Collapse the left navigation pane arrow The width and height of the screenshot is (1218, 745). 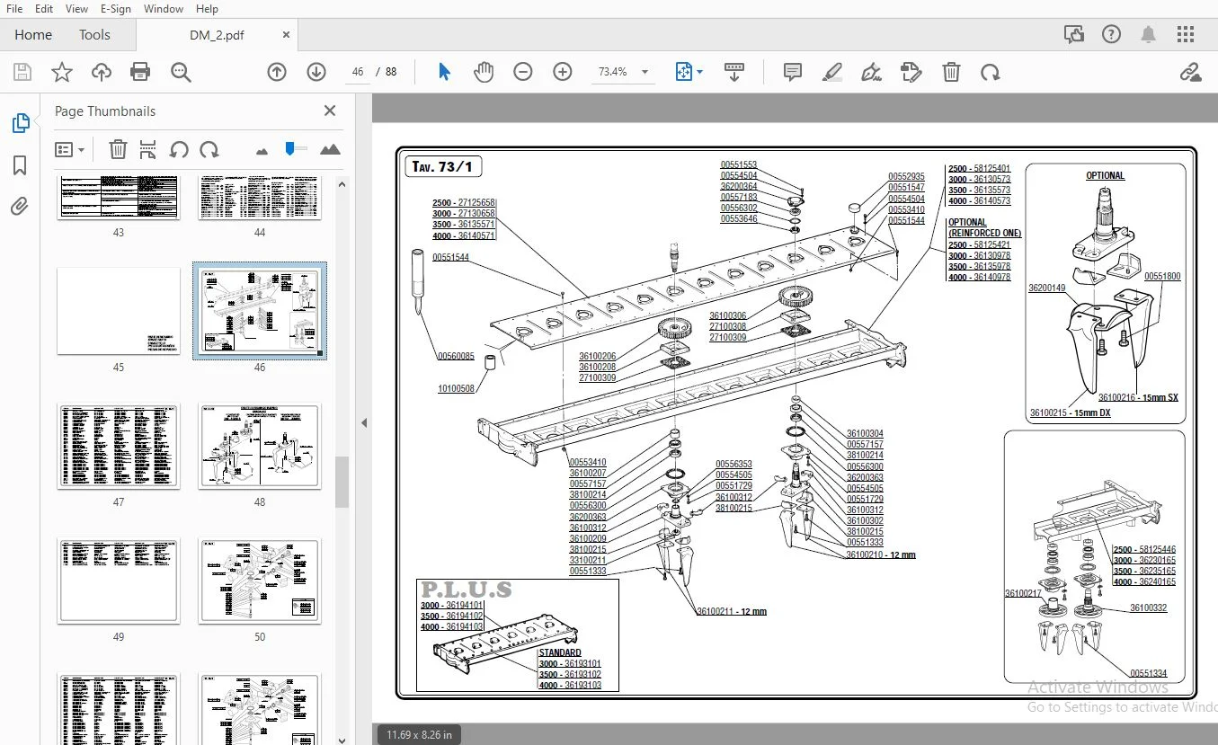[x=364, y=422]
